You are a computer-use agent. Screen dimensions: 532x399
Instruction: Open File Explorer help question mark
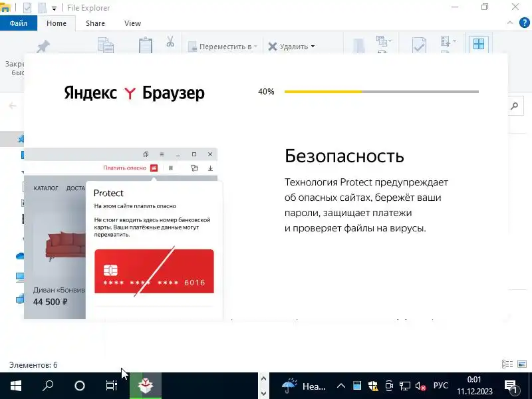(525, 23)
